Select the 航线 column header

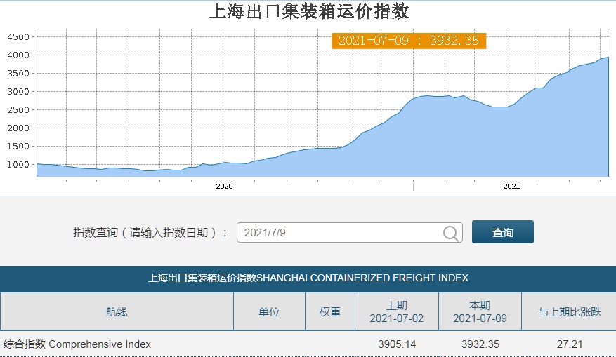(117, 311)
